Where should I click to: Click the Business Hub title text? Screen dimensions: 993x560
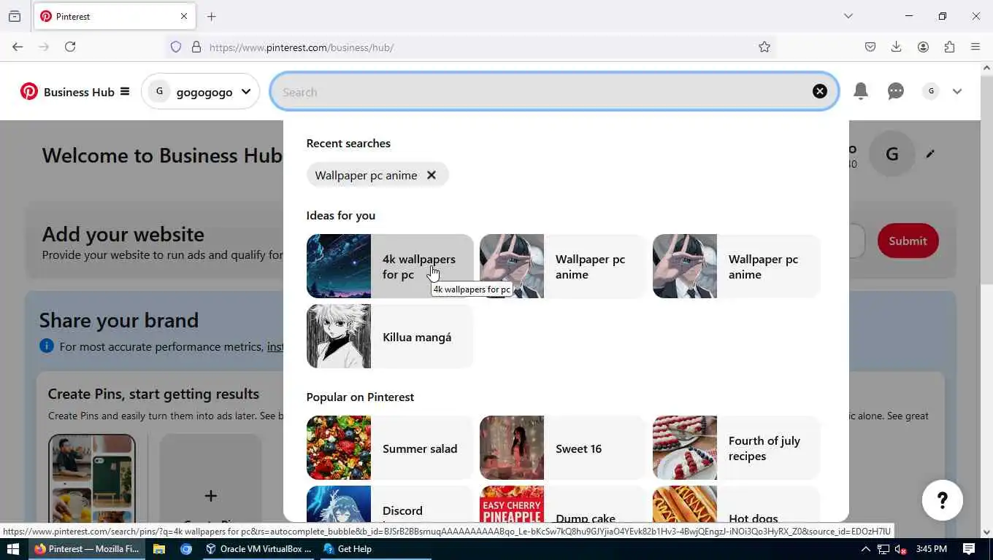click(x=79, y=92)
